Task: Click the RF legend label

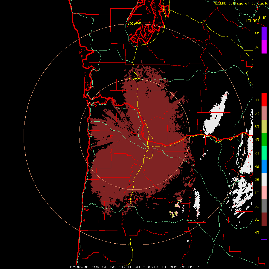Action: pyautogui.click(x=256, y=33)
